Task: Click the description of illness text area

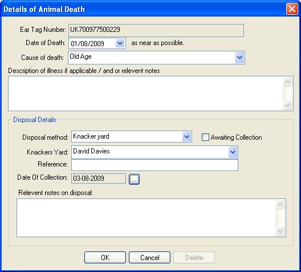Action: [x=145, y=94]
